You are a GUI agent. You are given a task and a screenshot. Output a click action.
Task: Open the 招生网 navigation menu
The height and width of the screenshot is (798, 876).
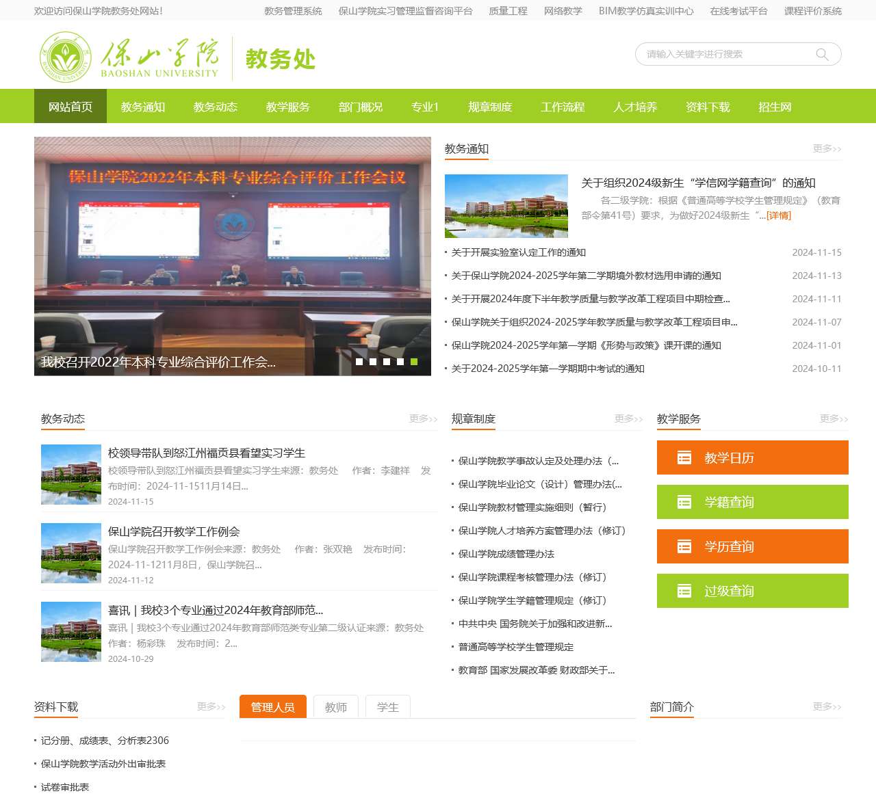775,107
